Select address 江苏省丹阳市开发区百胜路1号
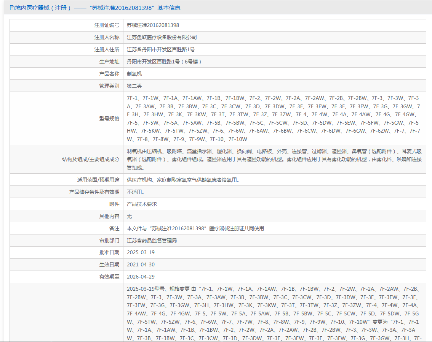Viewport: 432px width, 342px height. [x=161, y=49]
